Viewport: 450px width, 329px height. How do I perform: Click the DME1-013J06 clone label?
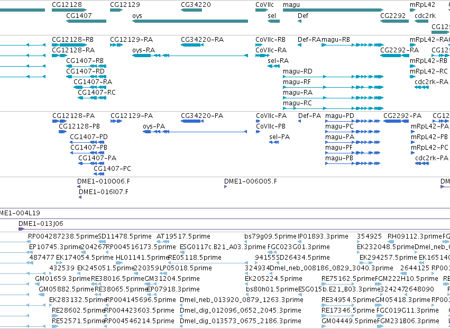41,223
